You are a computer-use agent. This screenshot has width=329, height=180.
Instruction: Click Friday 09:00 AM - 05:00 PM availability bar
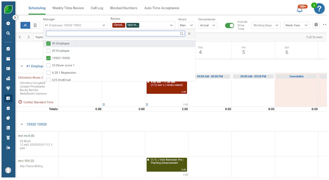[253, 77]
